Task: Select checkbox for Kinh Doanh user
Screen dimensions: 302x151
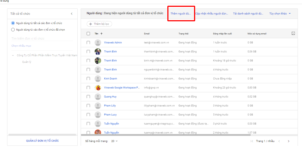Action: pyautogui.click(x=88, y=79)
